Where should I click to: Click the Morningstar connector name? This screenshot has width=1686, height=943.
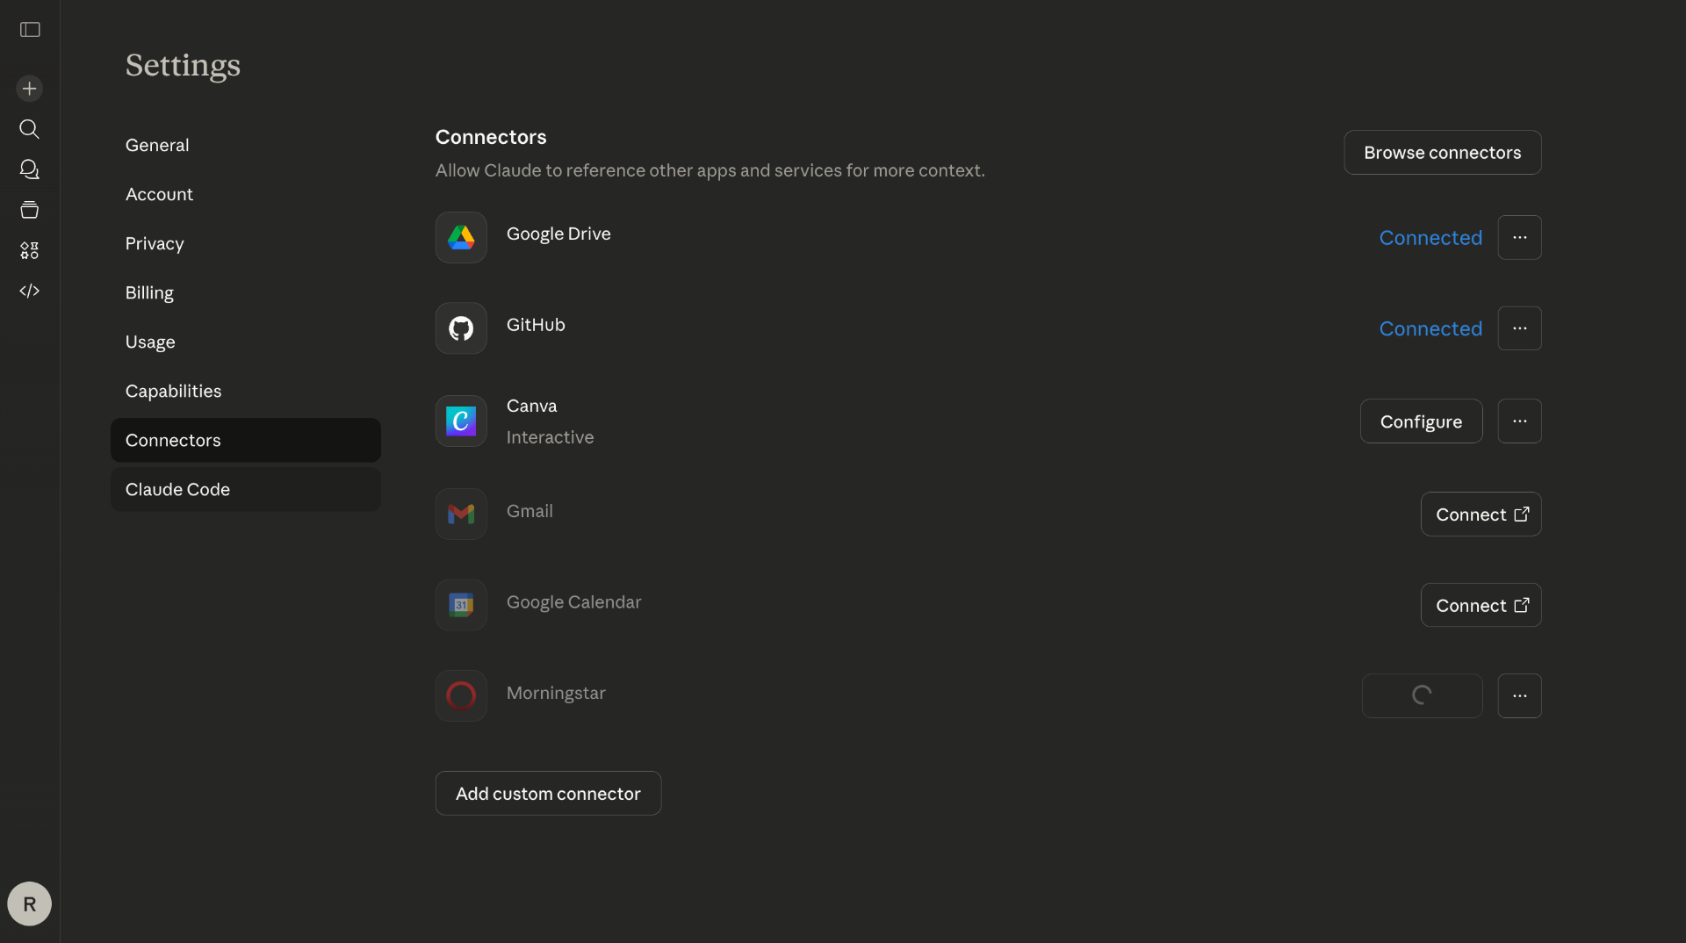pyautogui.click(x=556, y=693)
